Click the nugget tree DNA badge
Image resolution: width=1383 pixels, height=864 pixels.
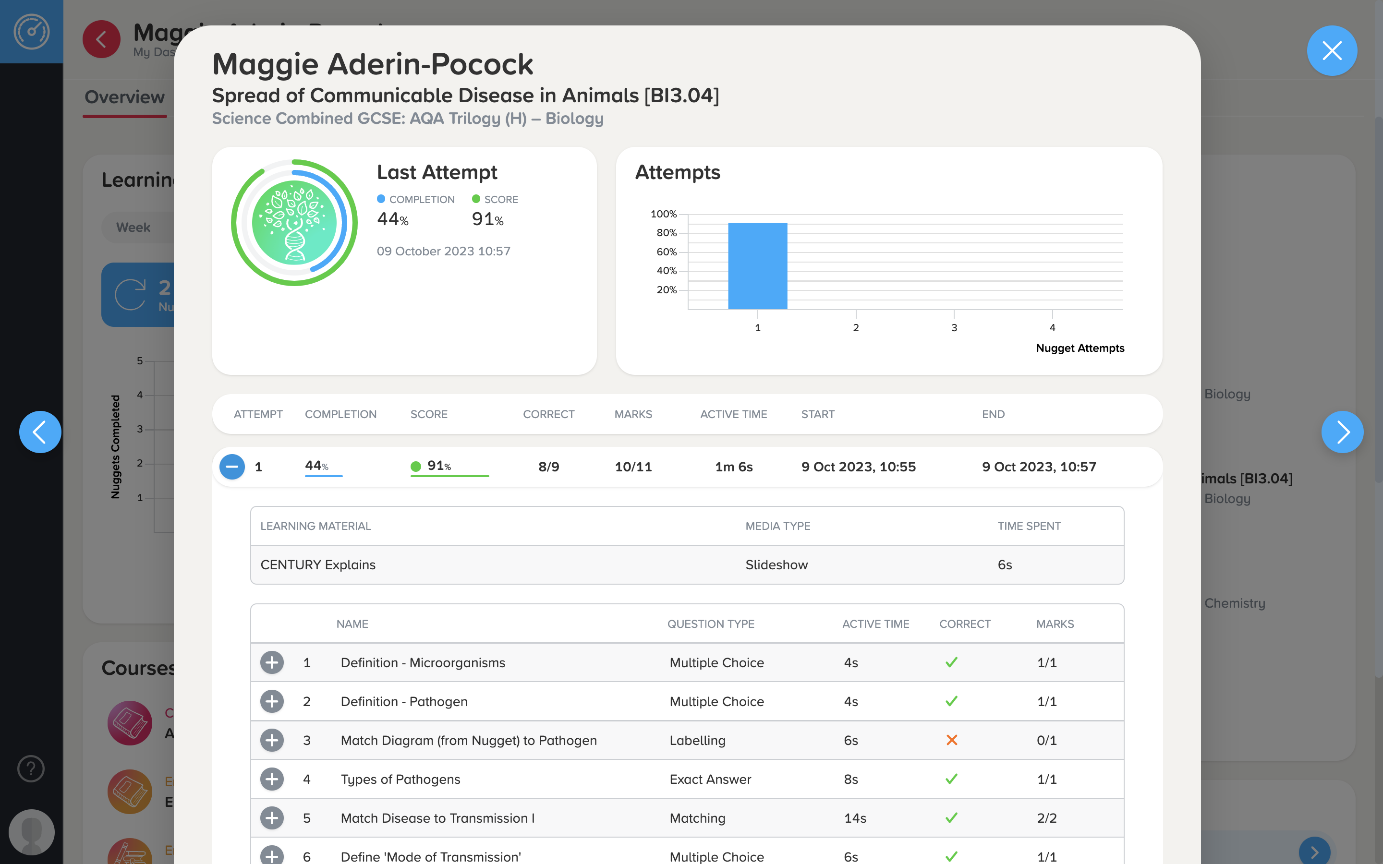click(x=294, y=223)
